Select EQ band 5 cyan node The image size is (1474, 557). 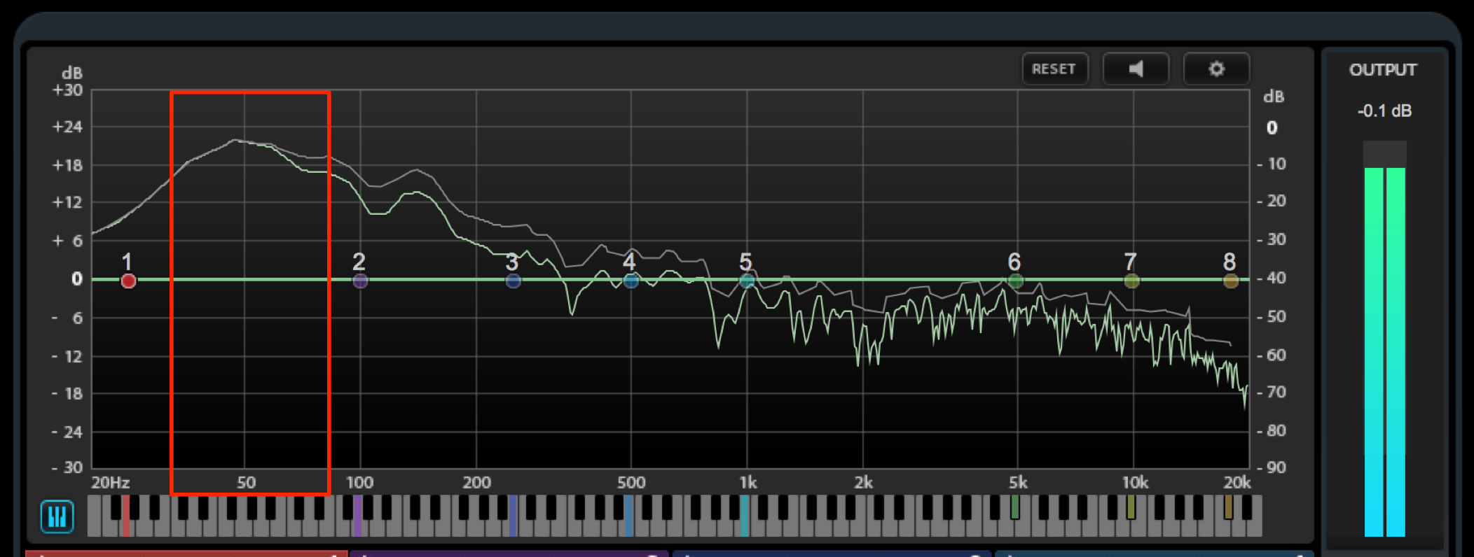pos(747,281)
